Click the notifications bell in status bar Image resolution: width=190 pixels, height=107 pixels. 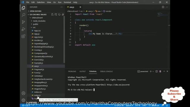pos(167,106)
